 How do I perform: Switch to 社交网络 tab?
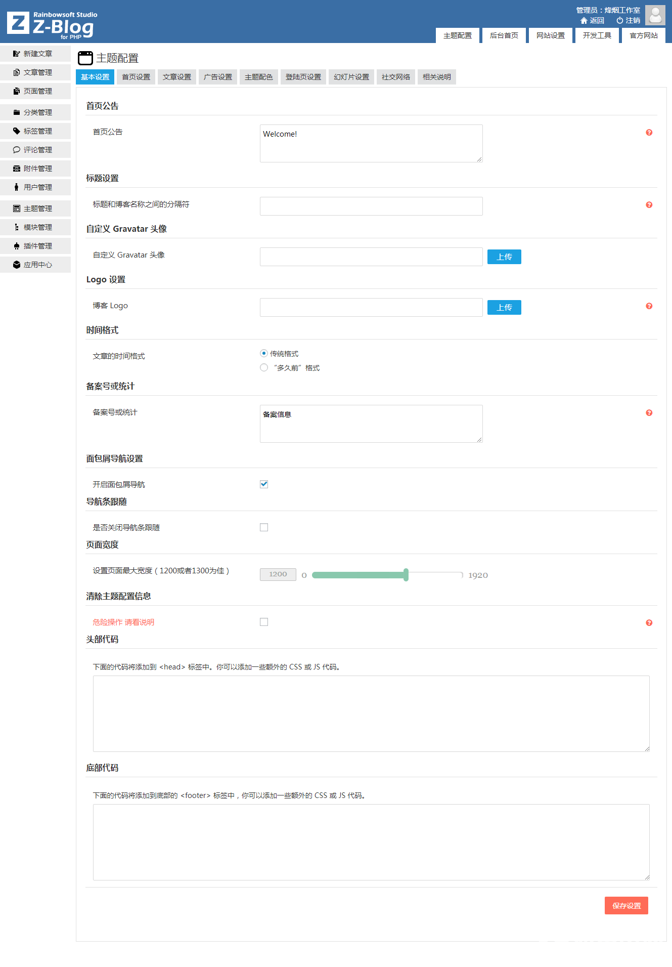(396, 77)
